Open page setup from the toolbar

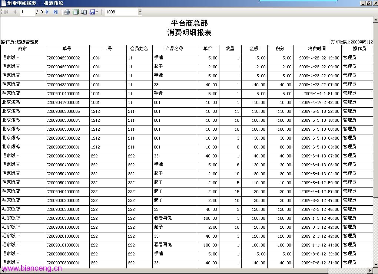[84, 12]
